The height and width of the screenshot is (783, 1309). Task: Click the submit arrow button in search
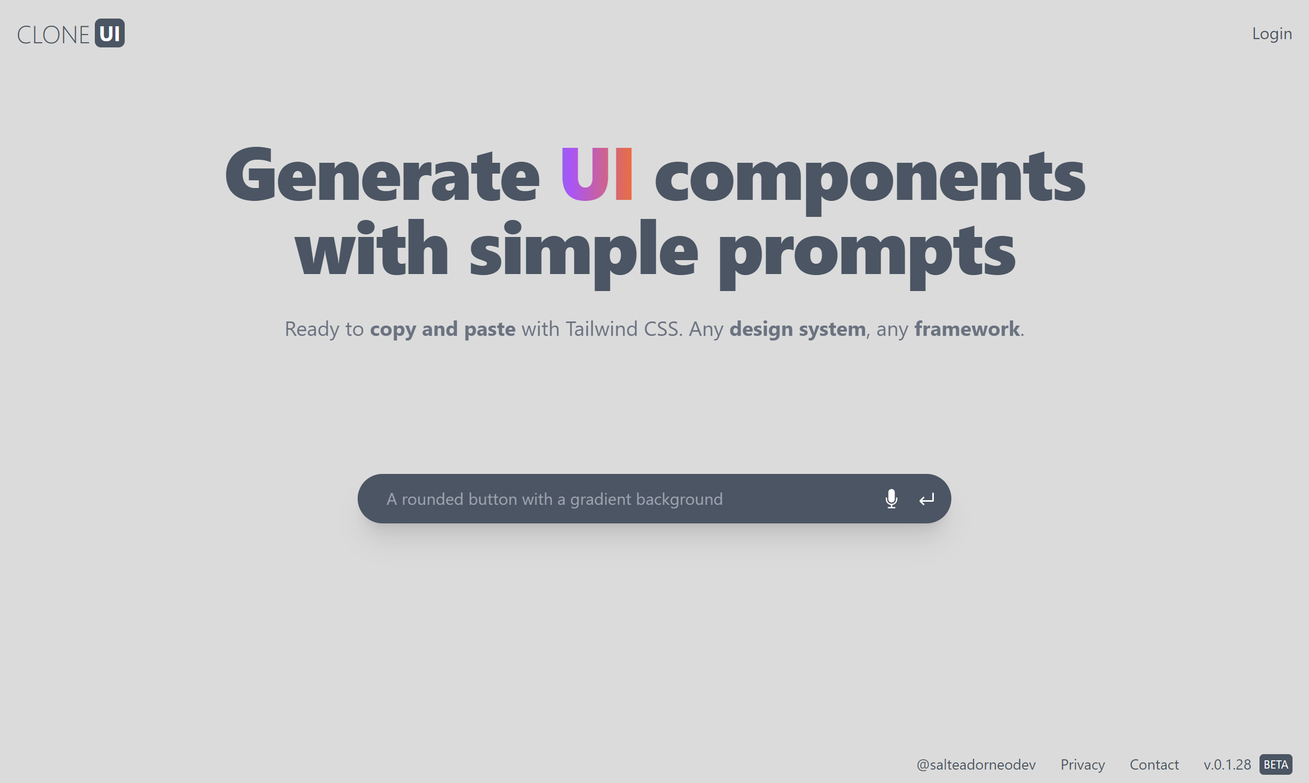(926, 499)
